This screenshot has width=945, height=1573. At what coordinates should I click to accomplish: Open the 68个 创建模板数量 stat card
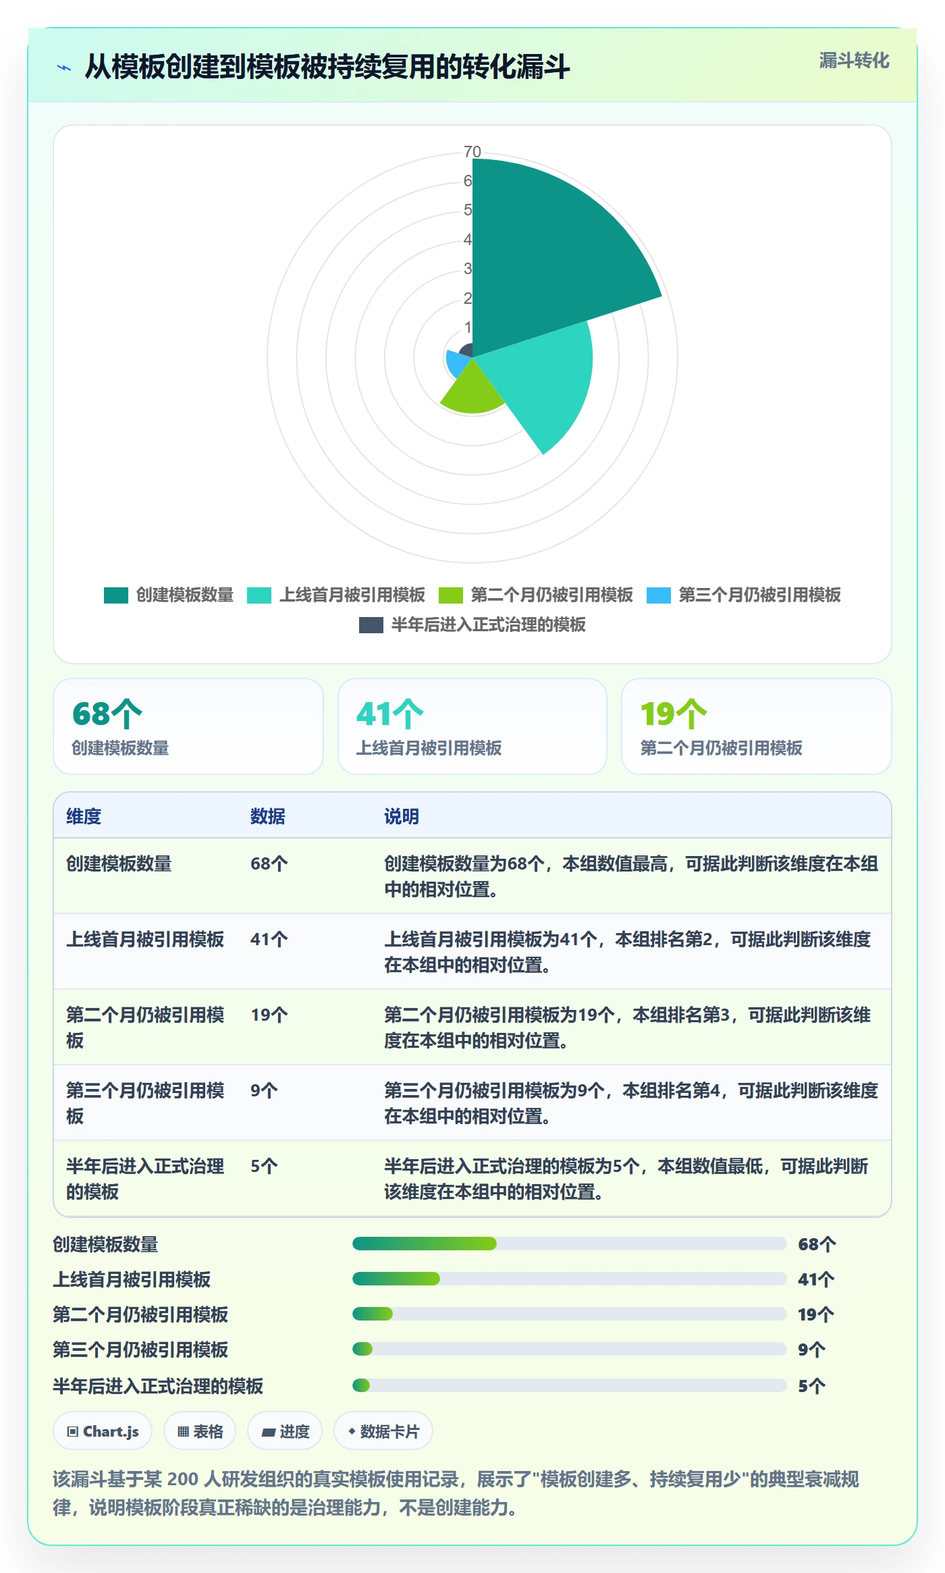tap(188, 726)
